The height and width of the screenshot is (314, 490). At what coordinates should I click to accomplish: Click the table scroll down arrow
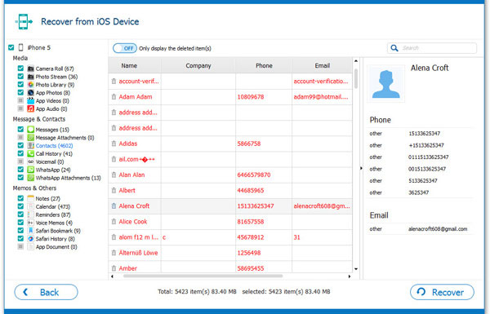356,269
